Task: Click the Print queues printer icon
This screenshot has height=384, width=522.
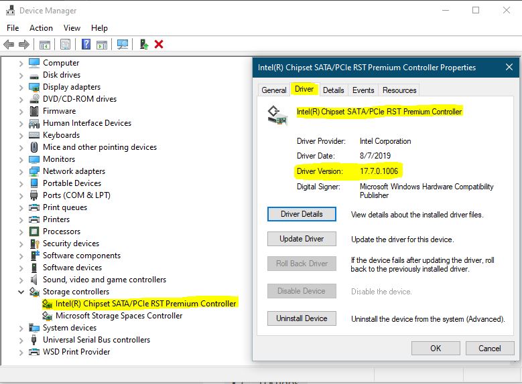Action: tap(34, 208)
